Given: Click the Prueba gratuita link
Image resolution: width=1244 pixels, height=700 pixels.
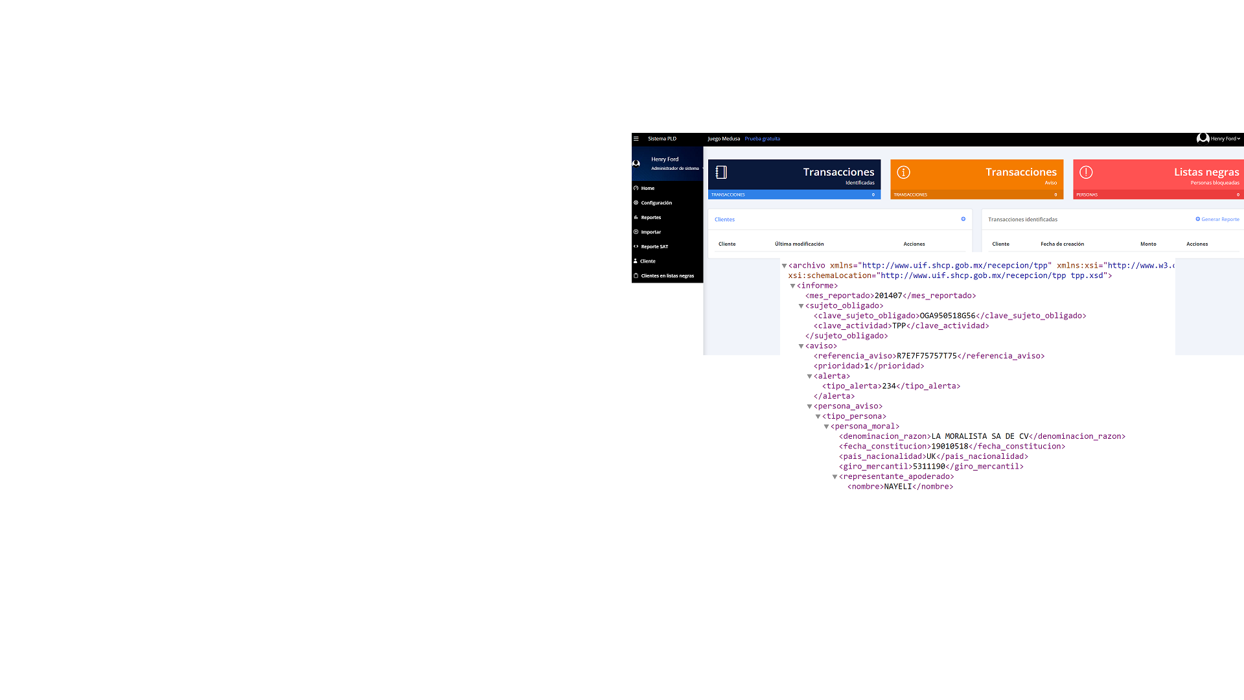Looking at the screenshot, I should click(x=762, y=139).
